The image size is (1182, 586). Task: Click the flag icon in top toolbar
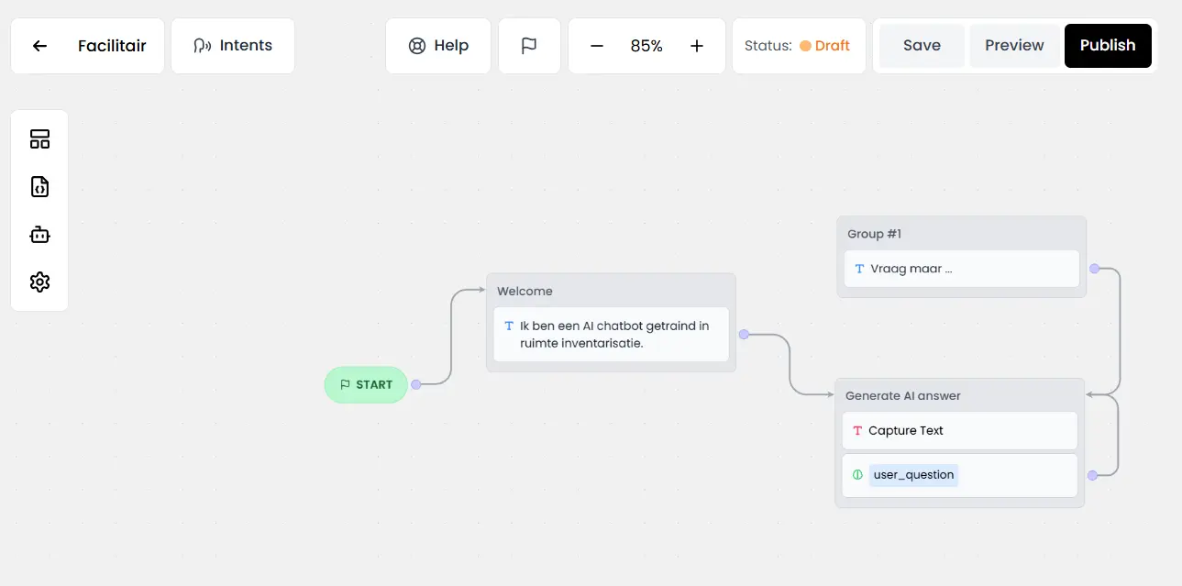tap(529, 46)
